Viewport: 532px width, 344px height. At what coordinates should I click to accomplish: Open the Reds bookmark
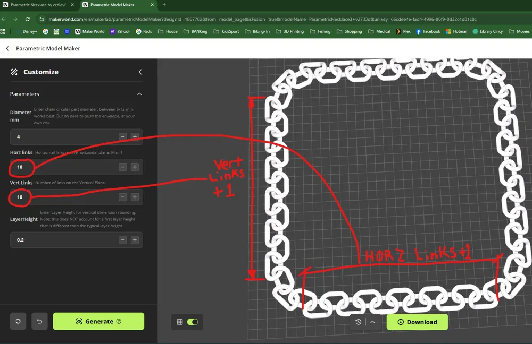144,31
